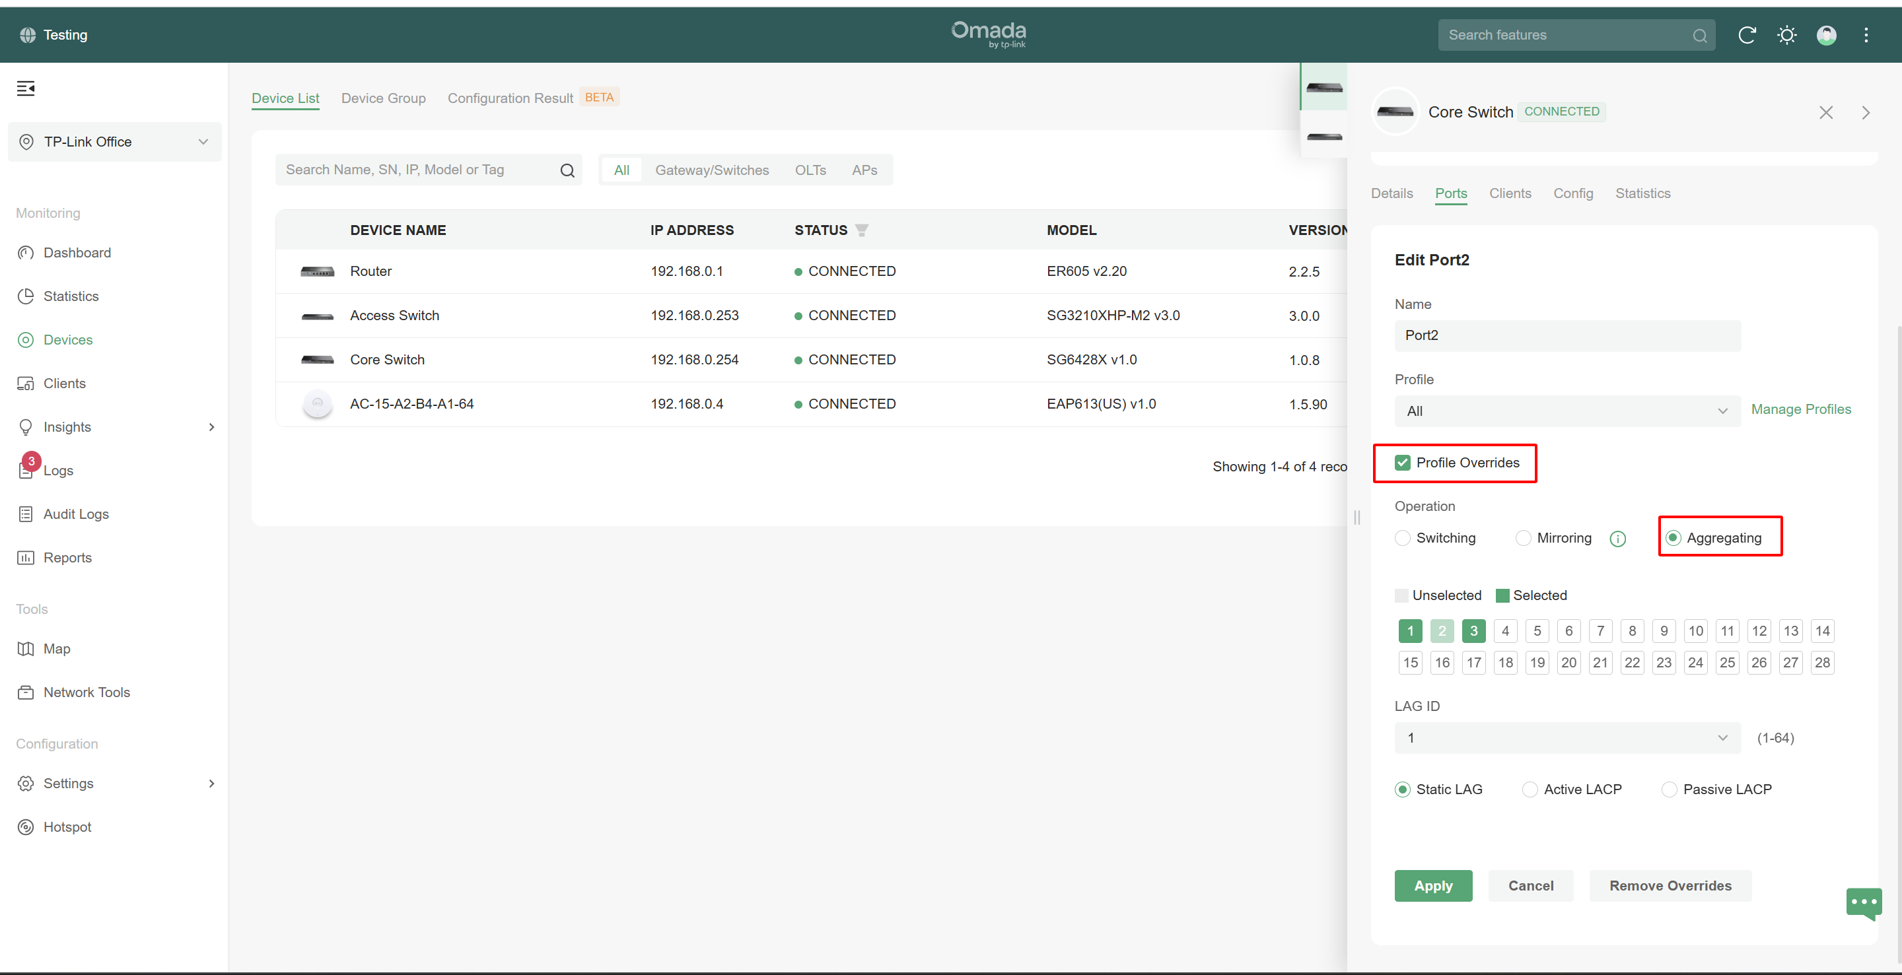Screen dimensions: 1902x975
Task: Click the refresh icon in the header
Action: [1746, 35]
